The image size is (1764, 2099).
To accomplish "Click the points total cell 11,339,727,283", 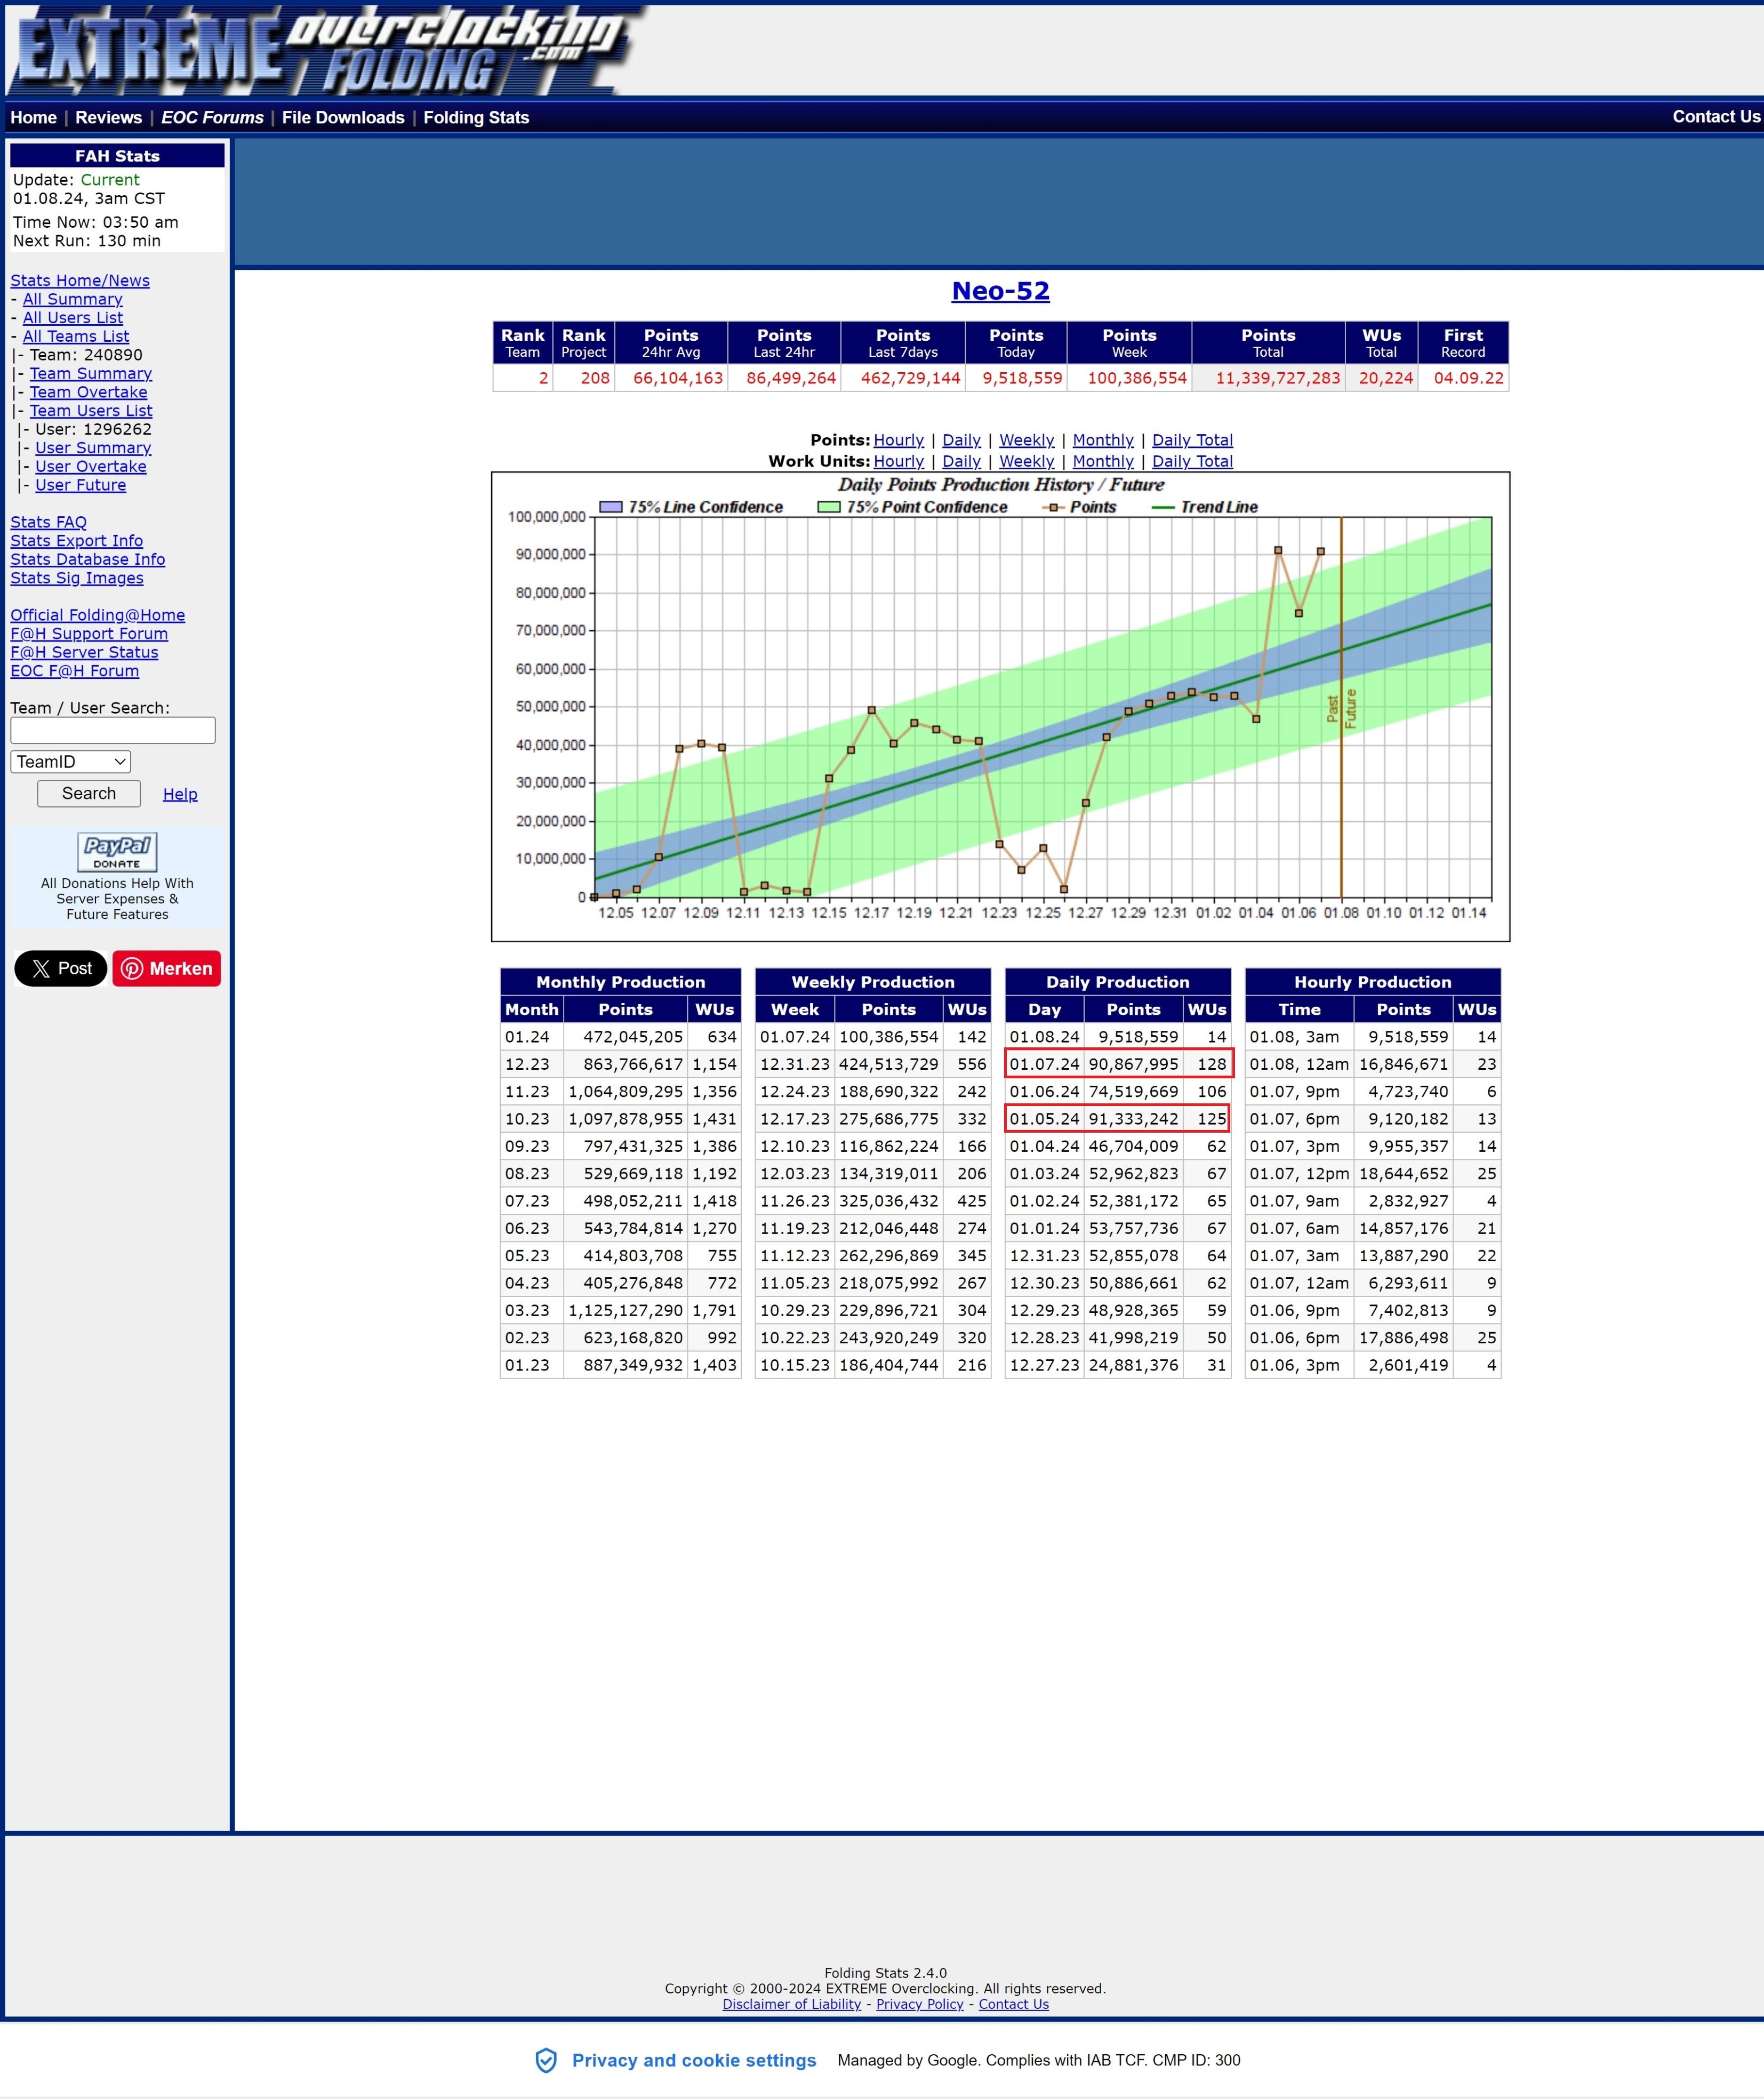I will point(1268,378).
